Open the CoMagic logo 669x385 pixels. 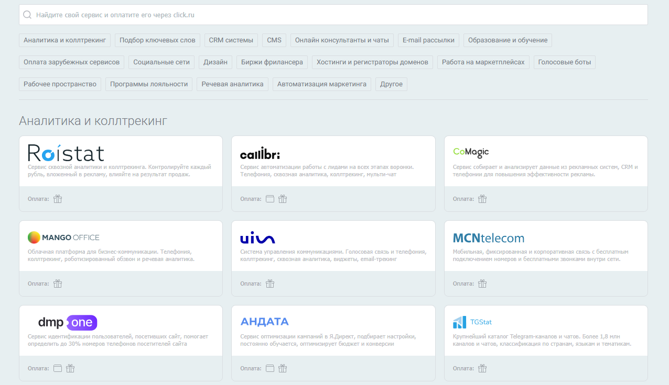click(x=471, y=152)
